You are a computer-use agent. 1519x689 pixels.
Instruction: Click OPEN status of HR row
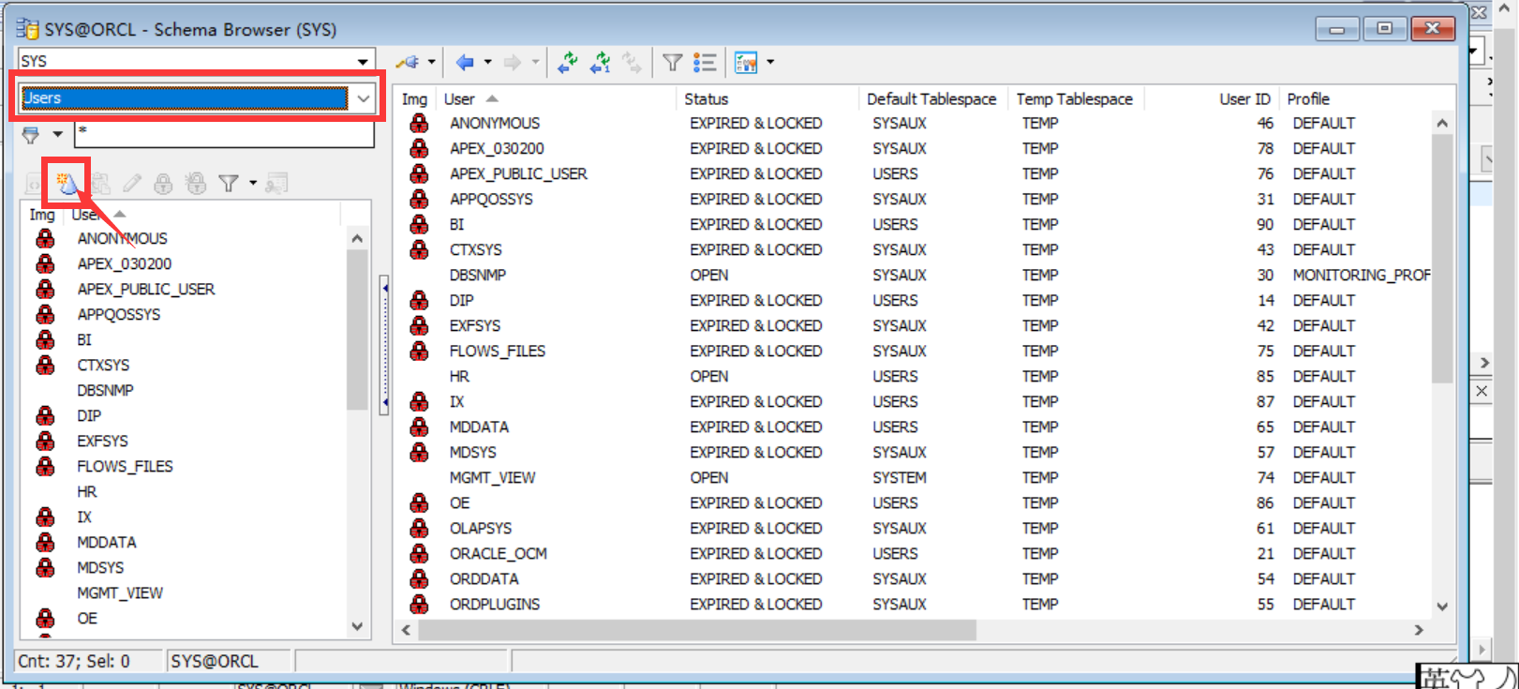point(708,377)
